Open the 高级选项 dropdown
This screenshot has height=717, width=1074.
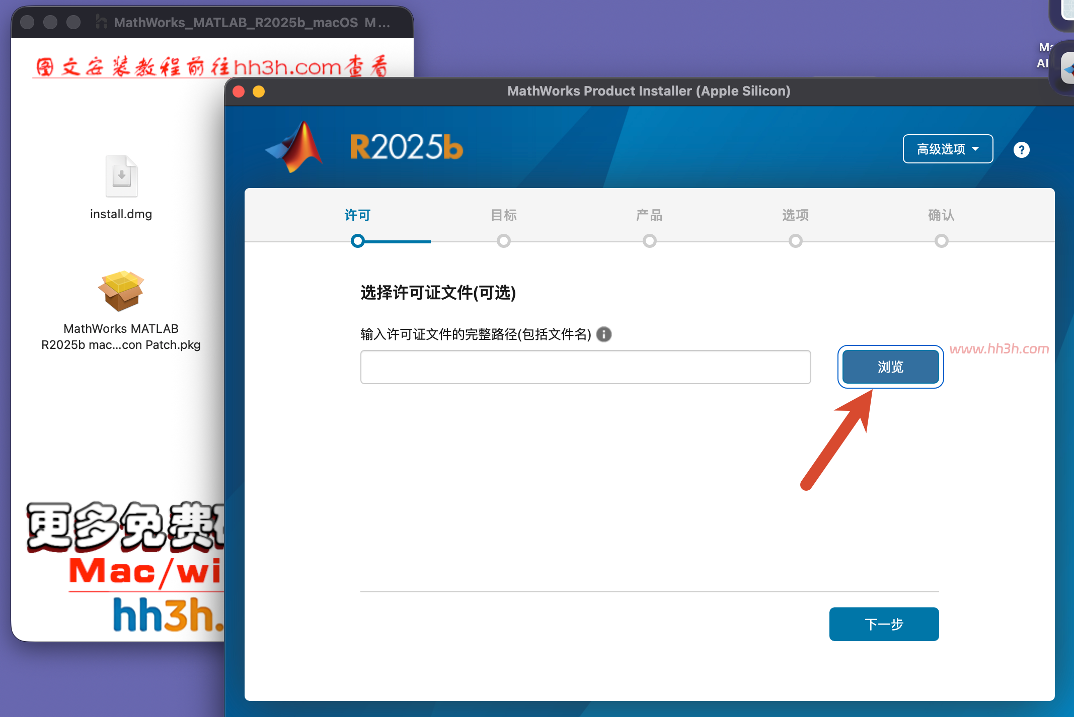(x=948, y=149)
